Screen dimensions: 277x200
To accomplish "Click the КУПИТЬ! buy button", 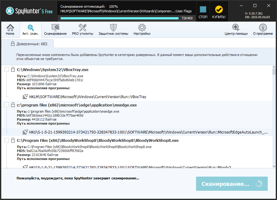I will [219, 12].
